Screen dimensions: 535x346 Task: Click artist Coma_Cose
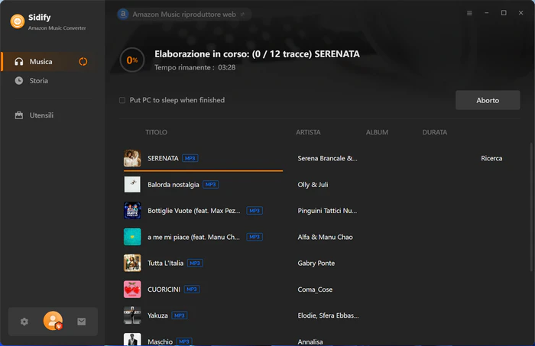click(315, 289)
